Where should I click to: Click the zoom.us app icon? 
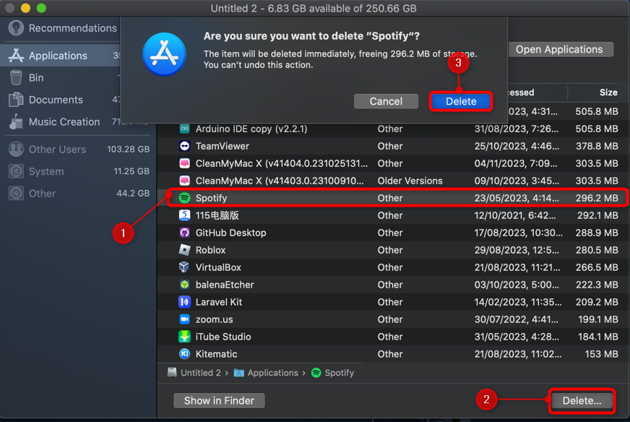184,319
